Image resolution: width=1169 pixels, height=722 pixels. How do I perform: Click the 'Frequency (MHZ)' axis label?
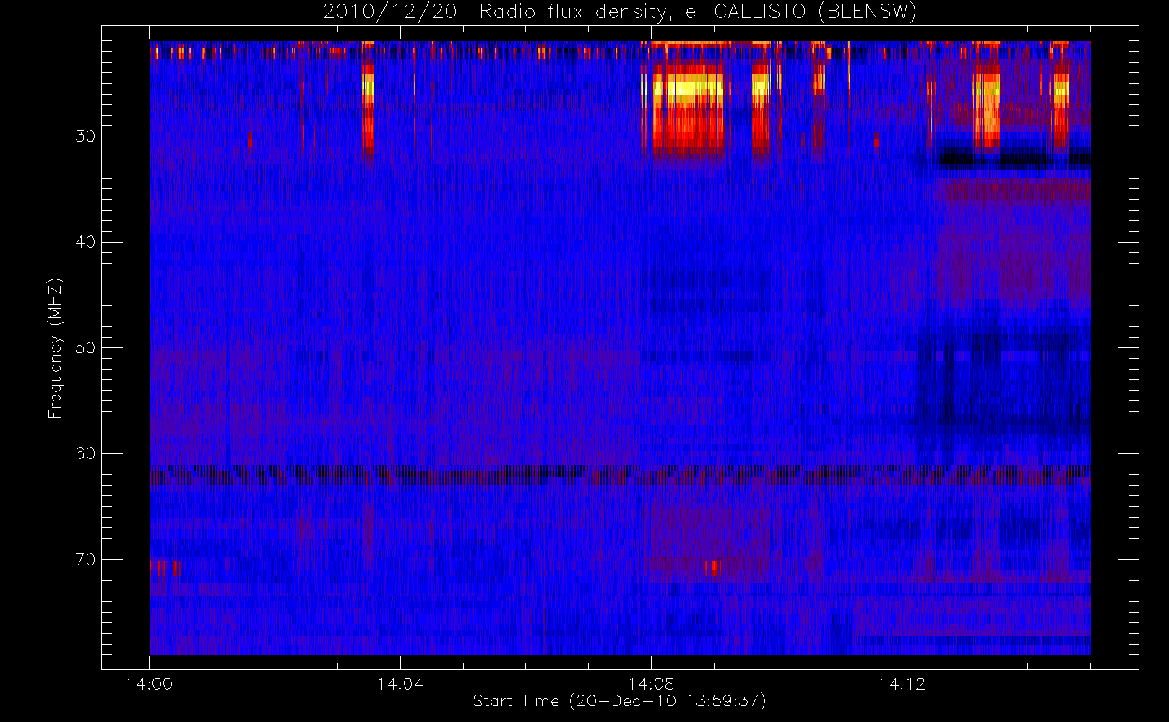[56, 348]
